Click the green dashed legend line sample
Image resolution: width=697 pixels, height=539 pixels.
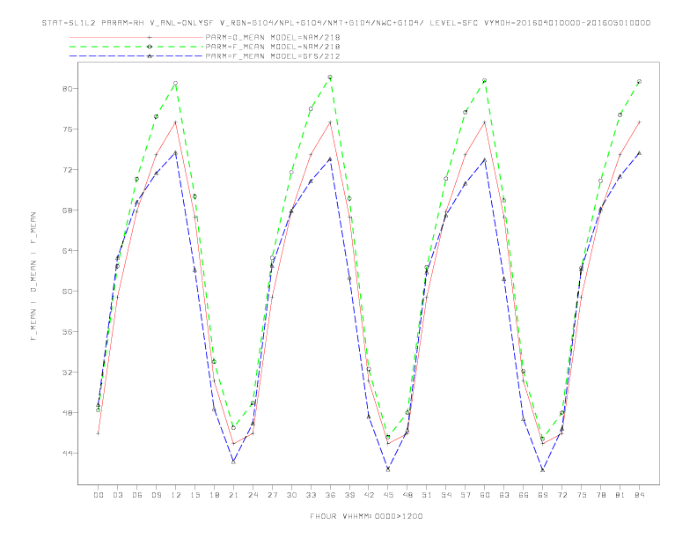pos(136,47)
